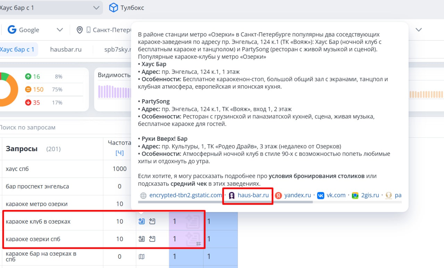Image resolution: width=444 pixels, height=268 pixels.
Task: Select the бар проспект энгельса query
Action: pos(37,186)
